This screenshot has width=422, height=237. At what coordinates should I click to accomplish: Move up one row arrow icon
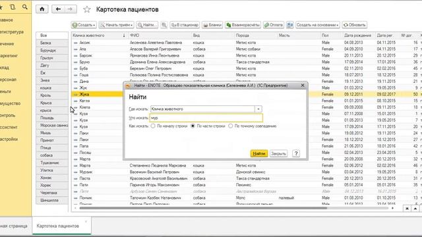[415, 209]
